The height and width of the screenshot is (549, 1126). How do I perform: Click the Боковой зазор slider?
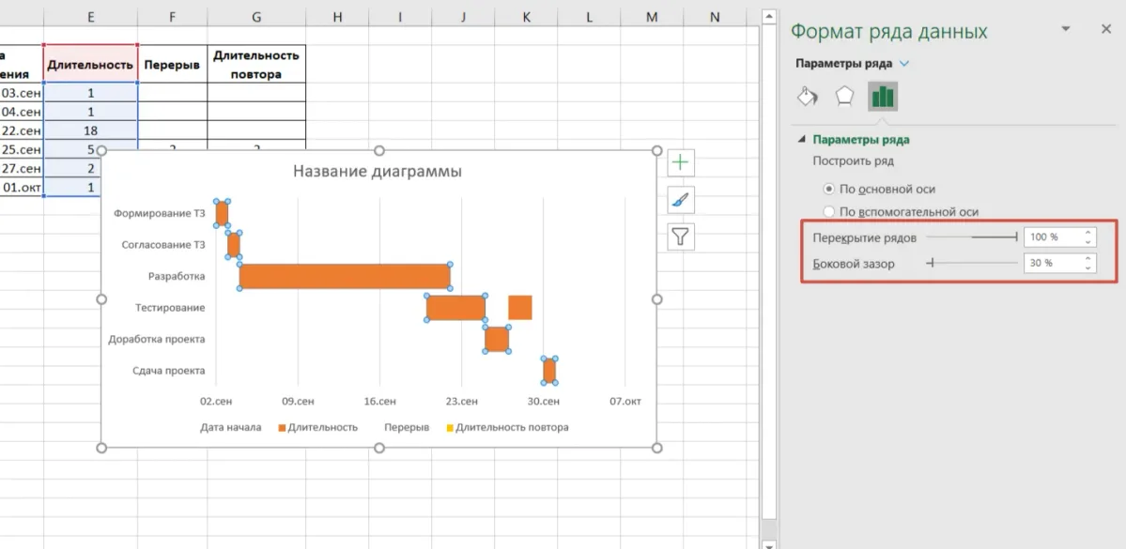coord(972,264)
